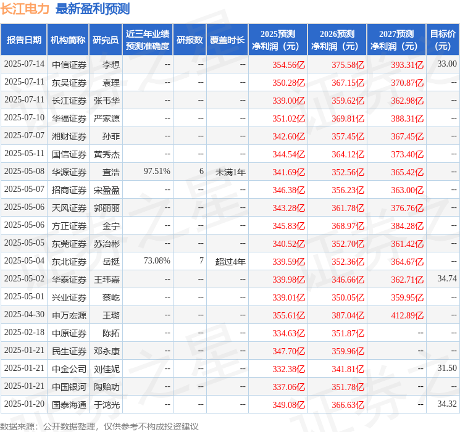Open the 中信证券 institution entry
The width and height of the screenshot is (460, 432).
click(x=69, y=64)
